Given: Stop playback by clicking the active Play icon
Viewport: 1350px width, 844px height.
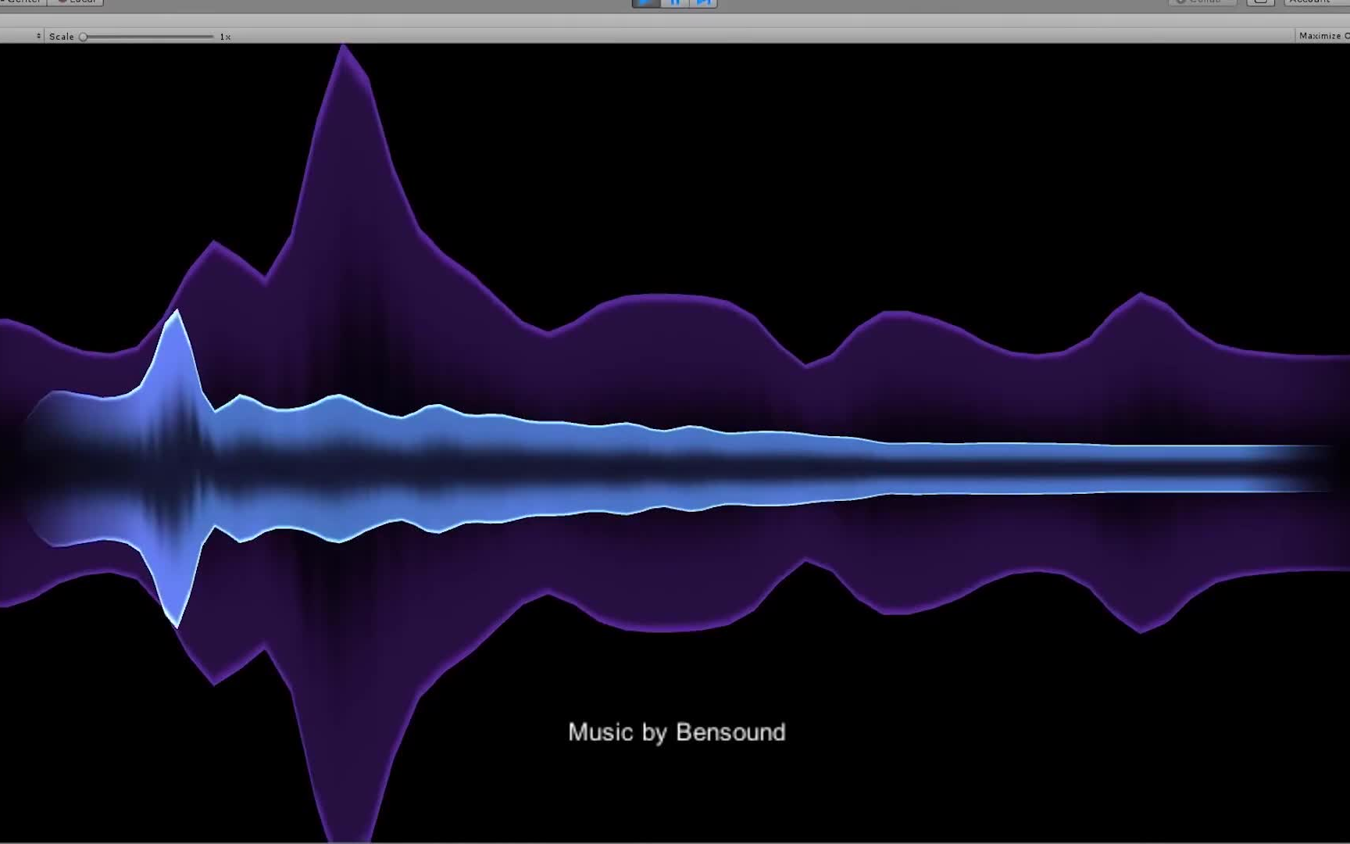Looking at the screenshot, I should tap(645, 3).
